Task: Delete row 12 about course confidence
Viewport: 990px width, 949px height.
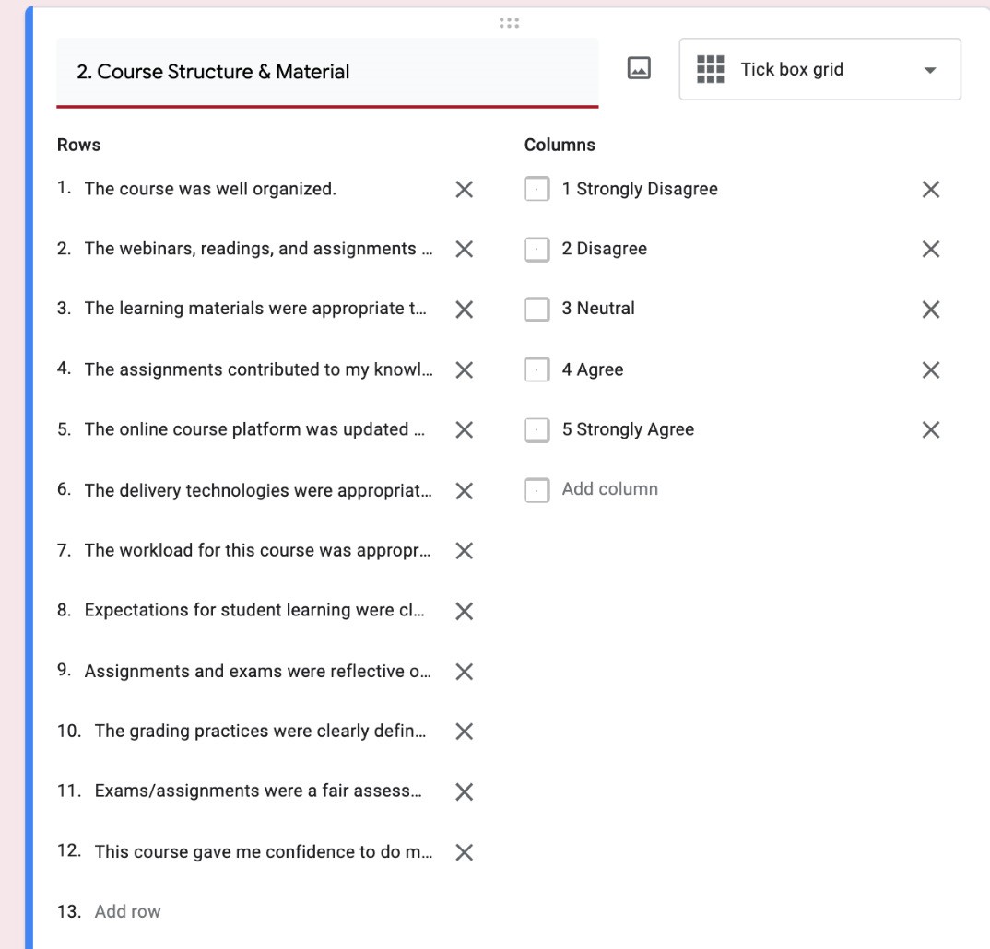Action: (x=465, y=852)
